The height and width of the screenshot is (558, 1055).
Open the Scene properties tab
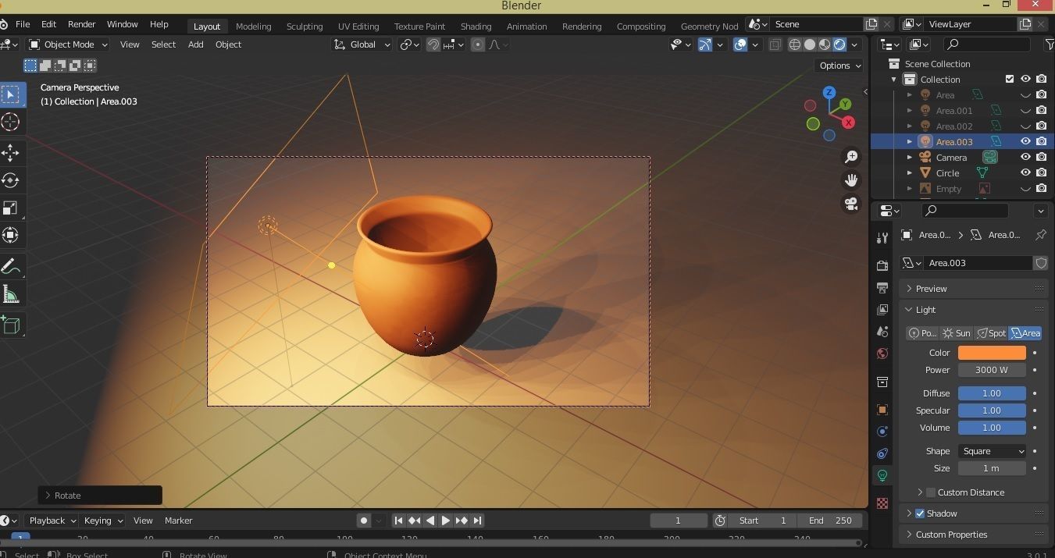[882, 332]
